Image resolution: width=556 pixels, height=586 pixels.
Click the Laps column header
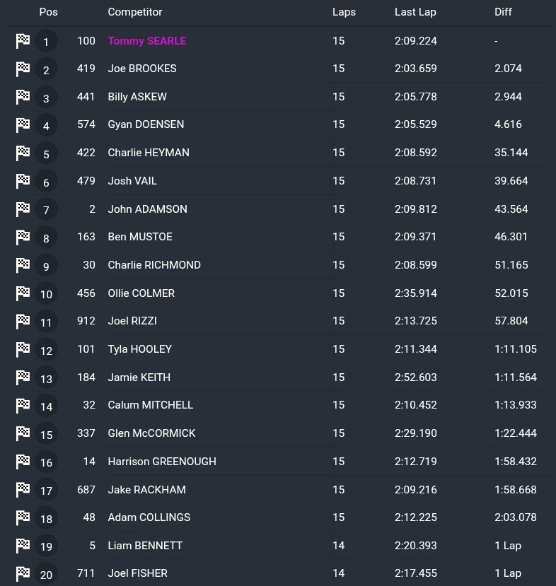pos(344,12)
